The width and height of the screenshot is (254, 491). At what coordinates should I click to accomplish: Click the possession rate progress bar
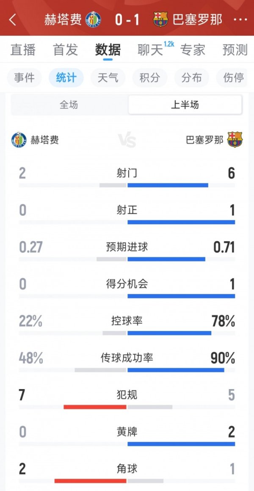click(127, 333)
